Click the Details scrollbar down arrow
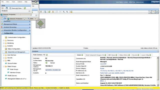The width and height of the screenshot is (160, 90). (158, 85)
